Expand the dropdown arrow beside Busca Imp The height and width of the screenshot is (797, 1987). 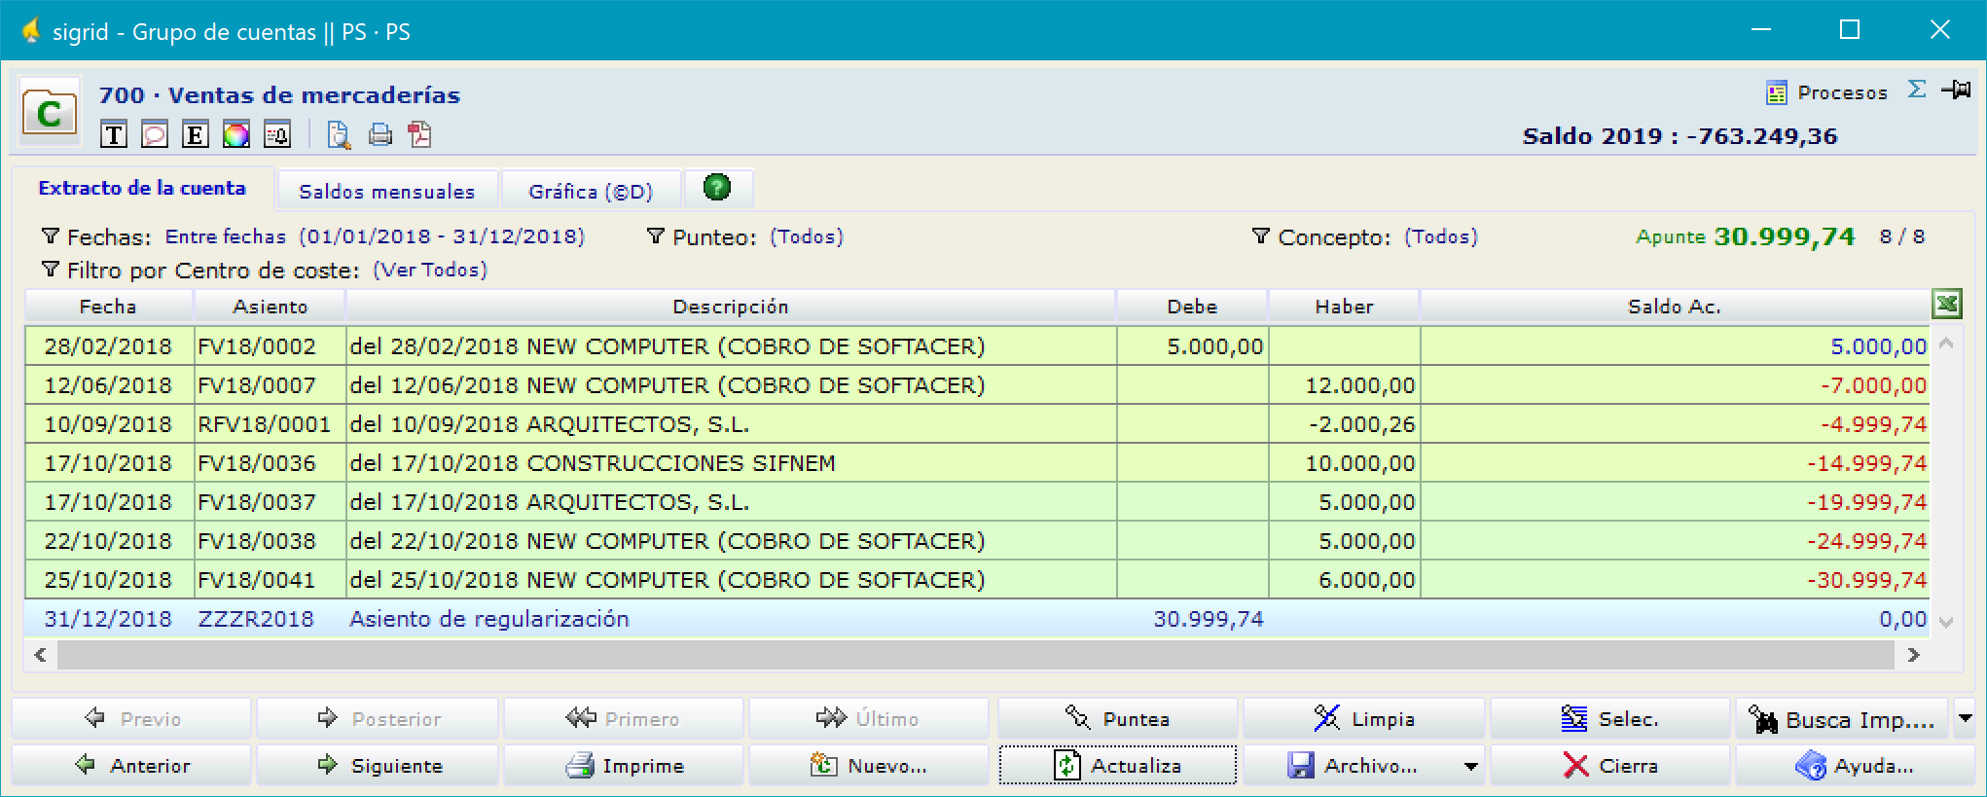tap(1965, 719)
